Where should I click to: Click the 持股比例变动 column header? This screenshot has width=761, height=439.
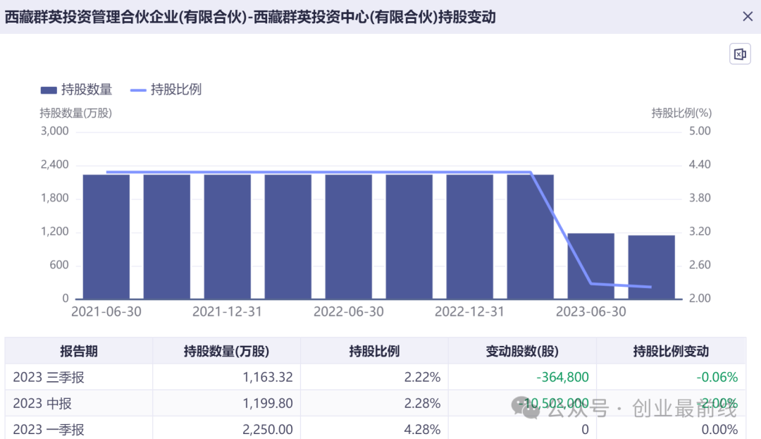point(671,351)
